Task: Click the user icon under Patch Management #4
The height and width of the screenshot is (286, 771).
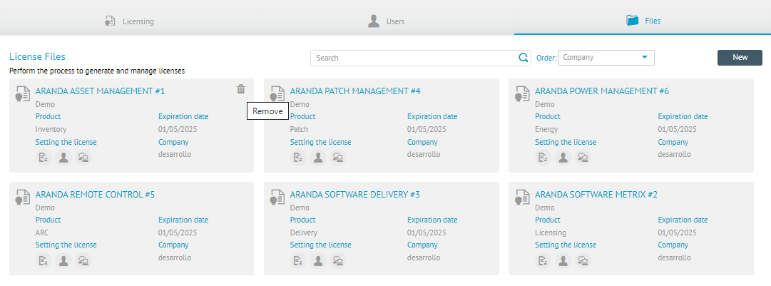Action: click(318, 158)
